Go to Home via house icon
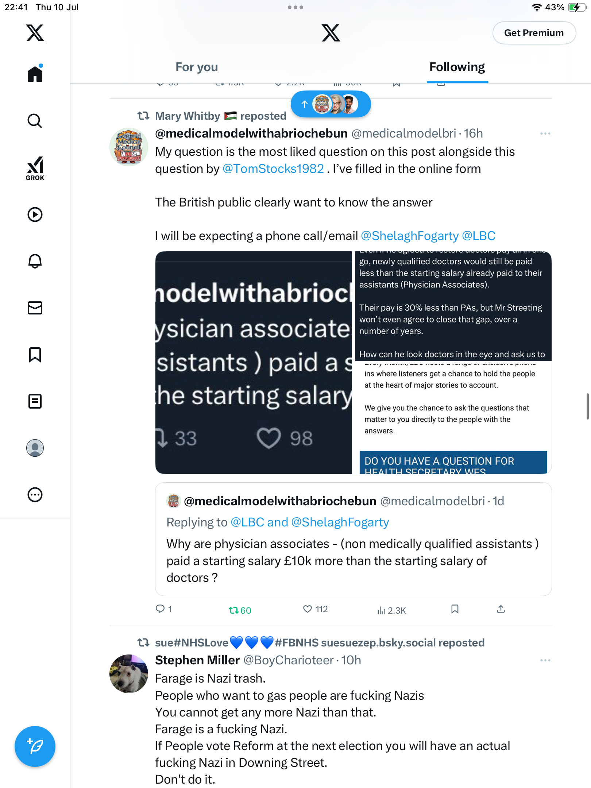 click(x=35, y=73)
